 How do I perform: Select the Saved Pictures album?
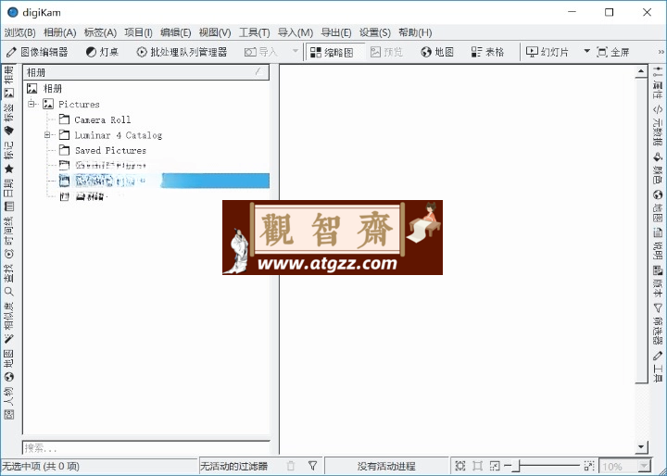coord(110,150)
